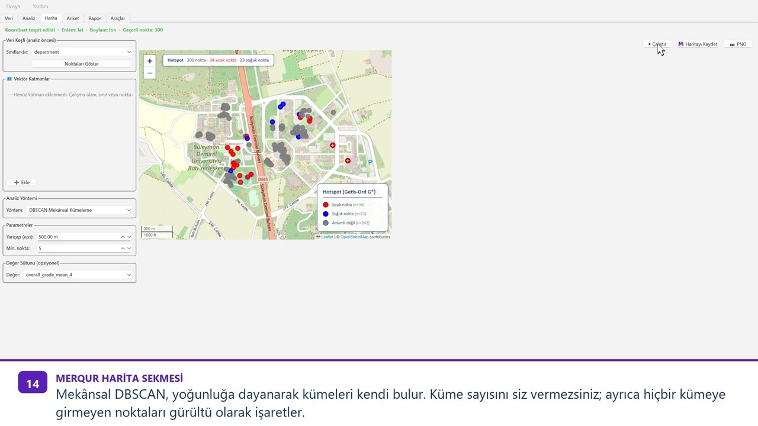Export the map as PNG
Screen dimensions: 758x426
(738, 44)
